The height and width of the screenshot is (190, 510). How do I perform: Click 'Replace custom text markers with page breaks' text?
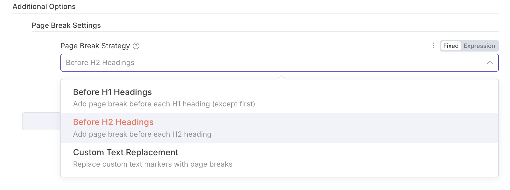[x=153, y=164]
